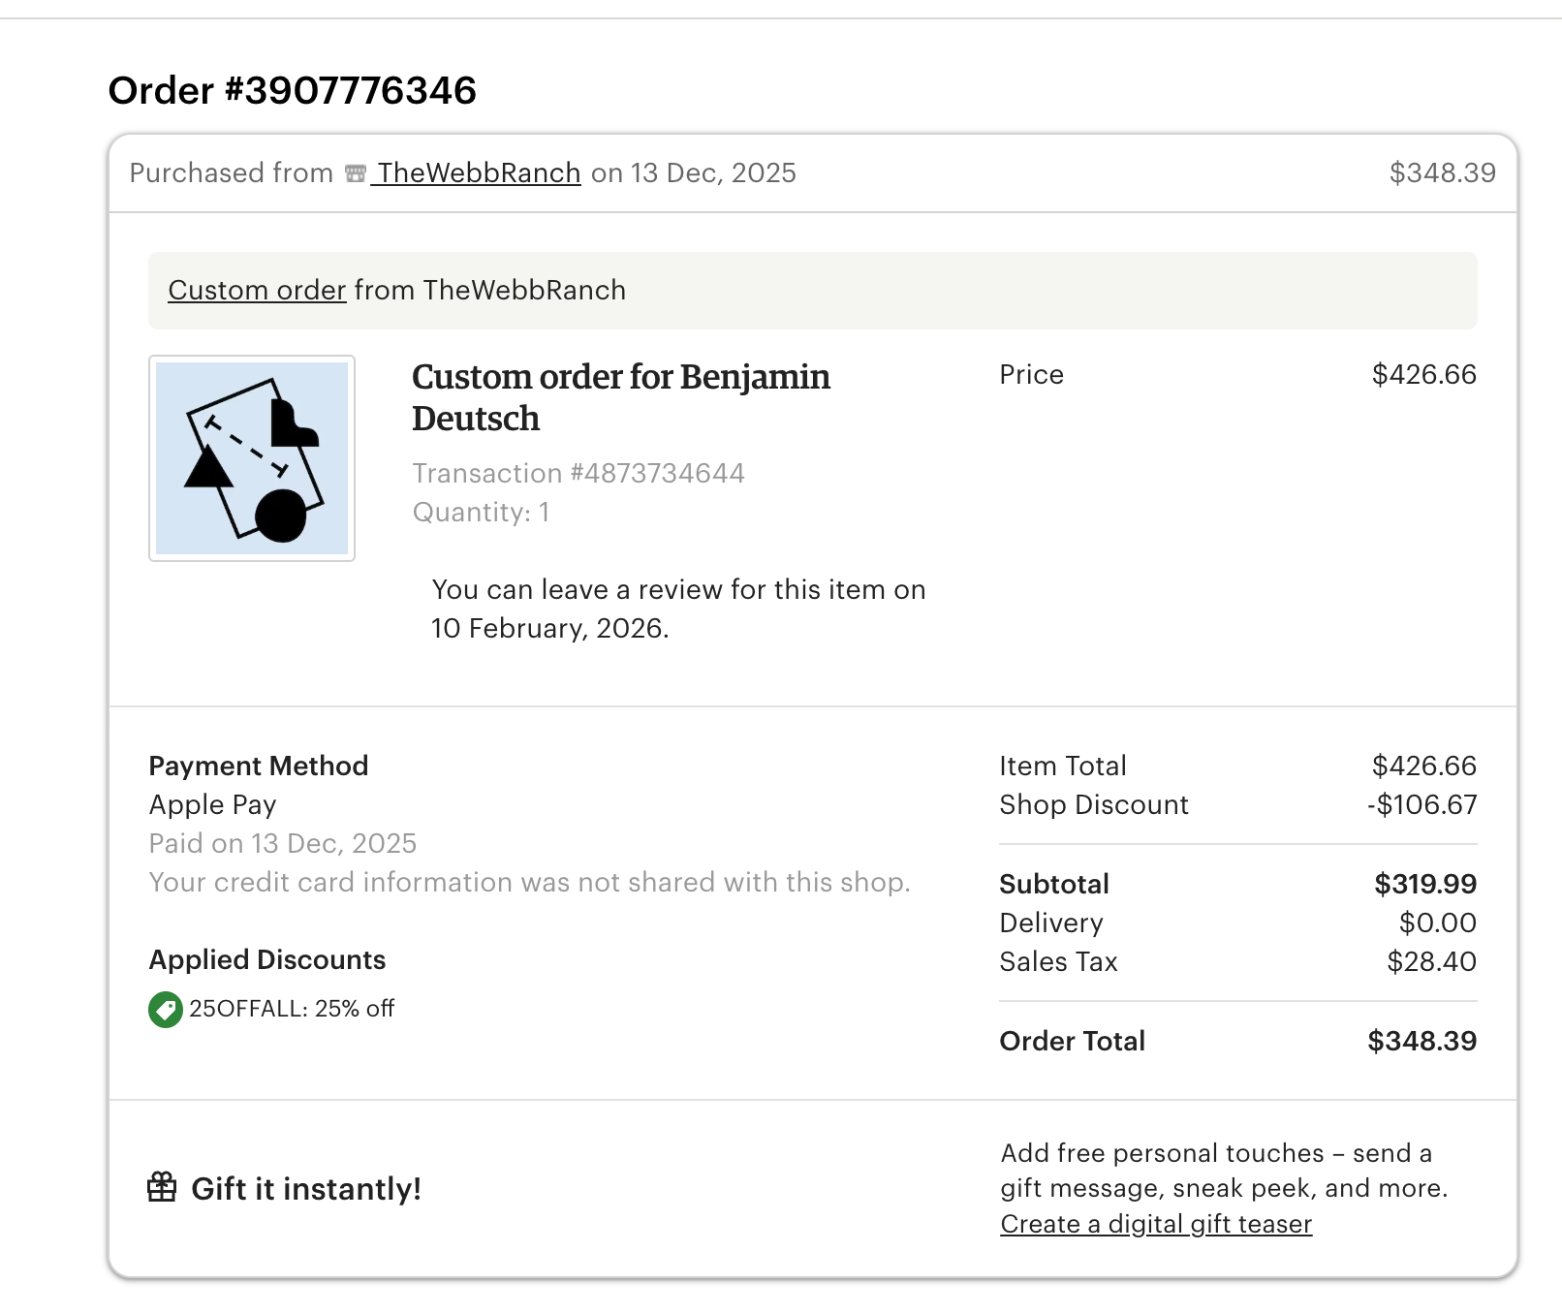Click the custom order product thumbnail
Screen dimensions: 1562x1314
(252, 458)
